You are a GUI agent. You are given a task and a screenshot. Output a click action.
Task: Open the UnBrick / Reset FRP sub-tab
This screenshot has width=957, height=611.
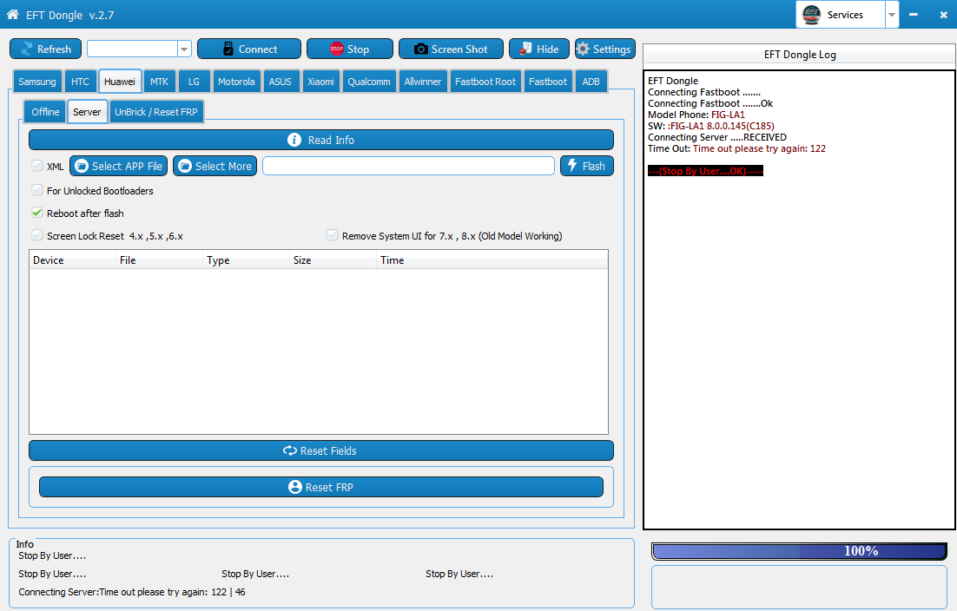pos(156,112)
